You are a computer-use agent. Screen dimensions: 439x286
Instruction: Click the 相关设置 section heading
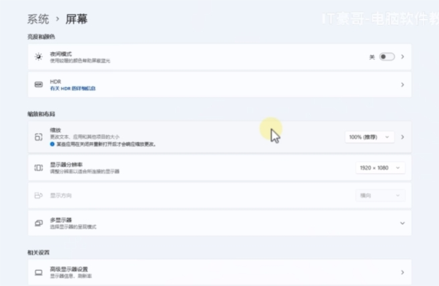coord(38,252)
